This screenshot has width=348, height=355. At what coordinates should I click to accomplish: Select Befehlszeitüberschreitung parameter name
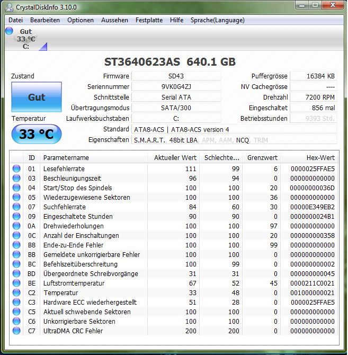(x=81, y=264)
